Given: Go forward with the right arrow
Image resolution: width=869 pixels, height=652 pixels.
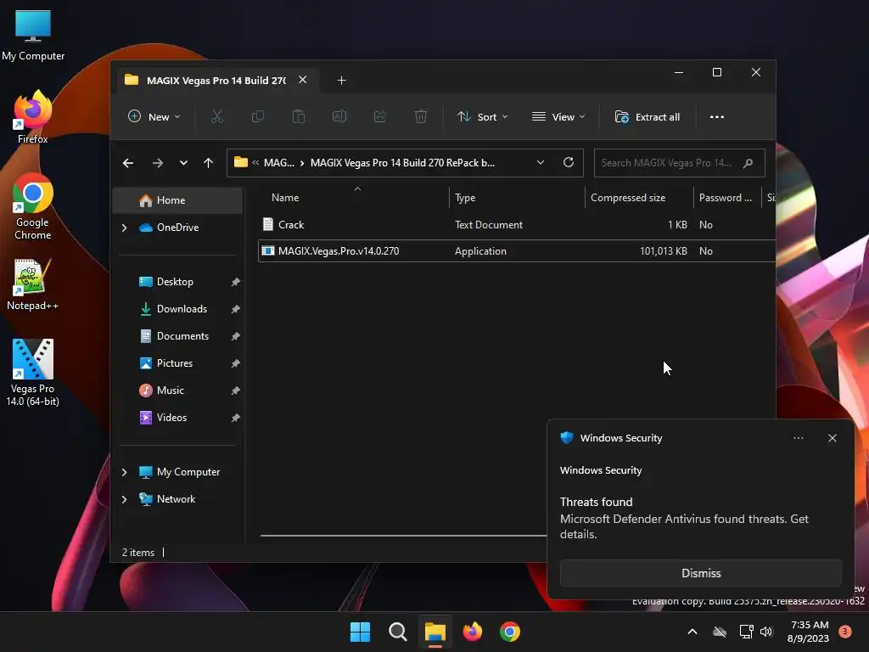Looking at the screenshot, I should (157, 163).
